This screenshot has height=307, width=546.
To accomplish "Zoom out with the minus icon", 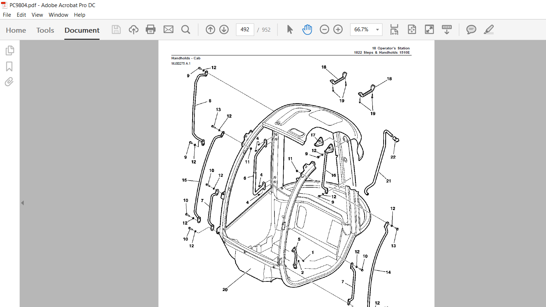I will pyautogui.click(x=325, y=29).
